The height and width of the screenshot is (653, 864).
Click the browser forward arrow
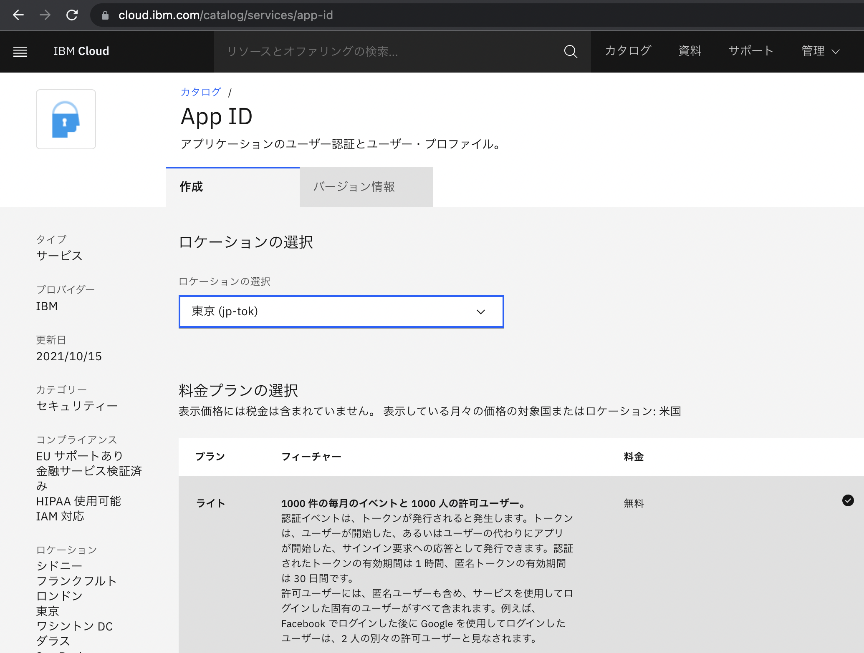tap(45, 15)
